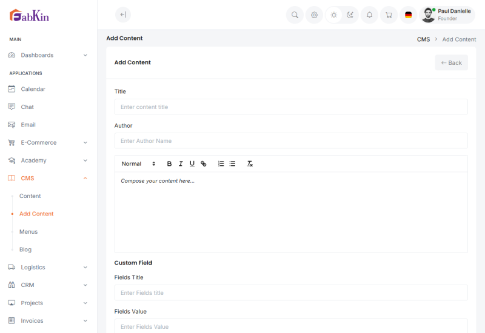Screen dimensions: 485x333
Task: Toggle bold formatting
Action: (x=169, y=164)
